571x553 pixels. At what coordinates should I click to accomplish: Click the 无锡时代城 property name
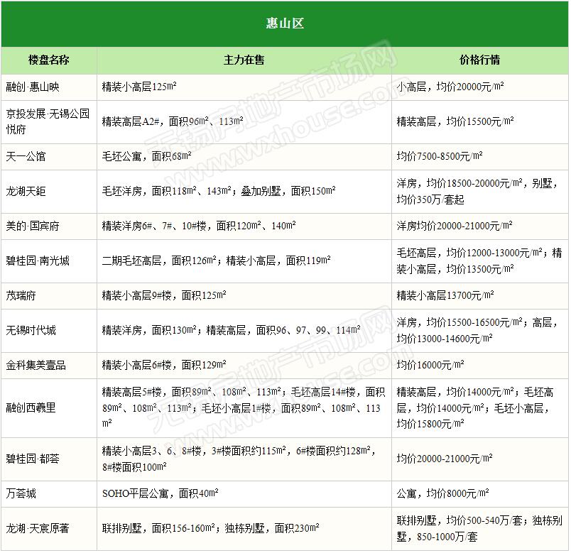pyautogui.click(x=31, y=331)
